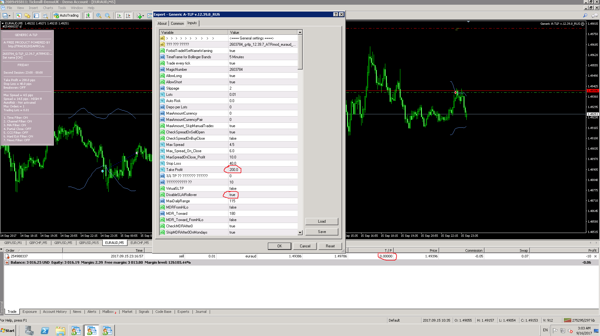The height and width of the screenshot is (336, 600).
Task: Click the Save button
Action: coord(322,232)
